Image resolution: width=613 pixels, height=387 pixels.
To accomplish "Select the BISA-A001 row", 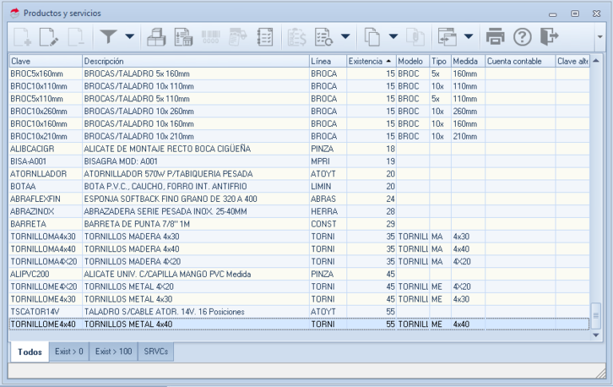I will click(299, 161).
